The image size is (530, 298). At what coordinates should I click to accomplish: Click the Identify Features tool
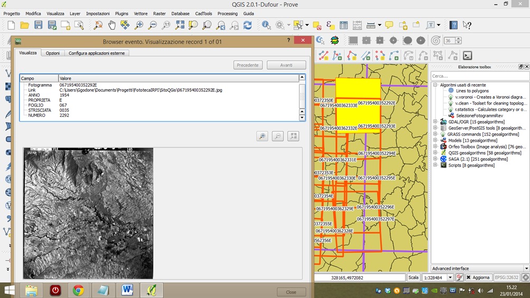266,25
